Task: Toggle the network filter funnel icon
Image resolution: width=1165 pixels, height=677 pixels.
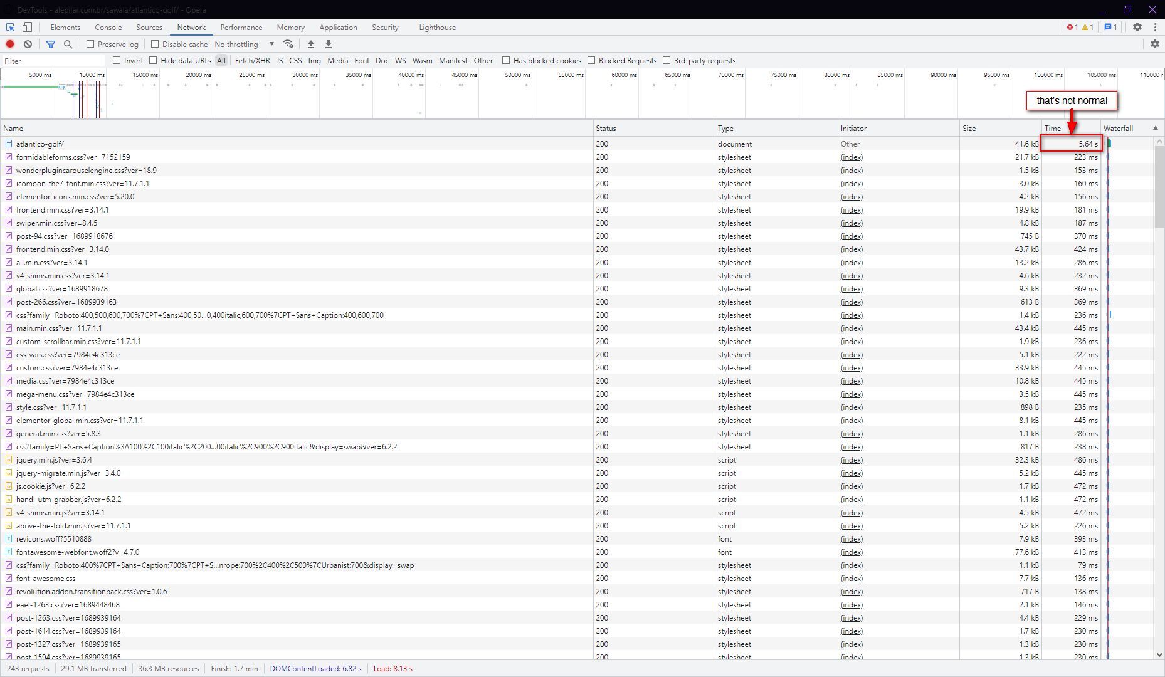Action: pyautogui.click(x=51, y=44)
